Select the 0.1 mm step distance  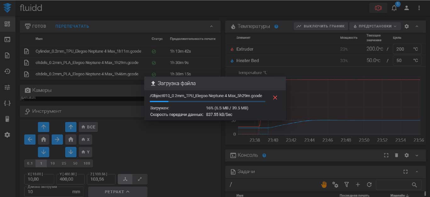point(30,163)
